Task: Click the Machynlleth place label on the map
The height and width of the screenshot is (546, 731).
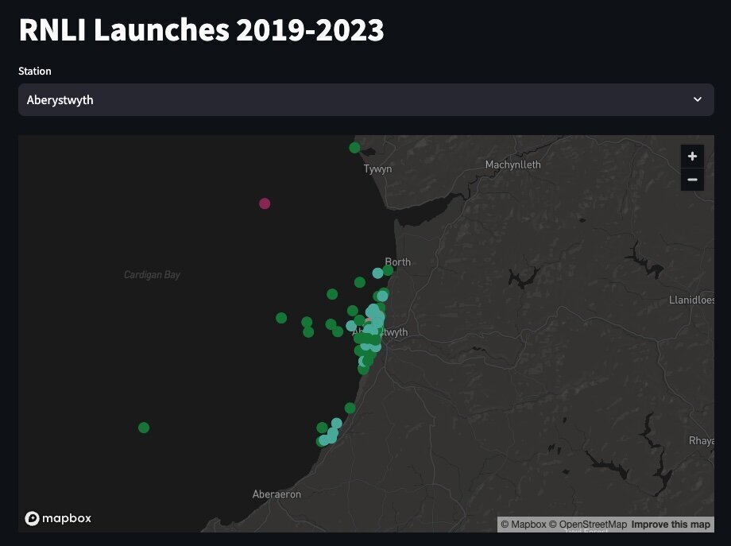Action: (x=512, y=165)
